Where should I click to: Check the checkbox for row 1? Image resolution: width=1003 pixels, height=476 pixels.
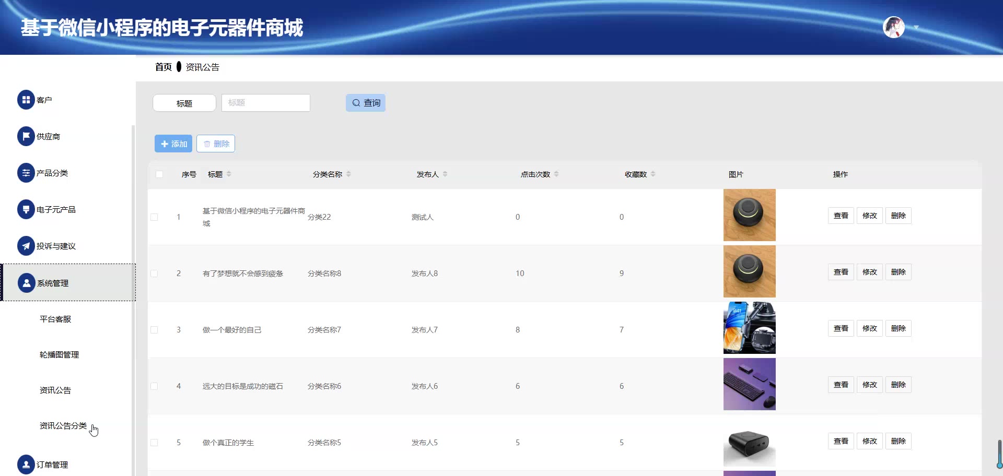pos(154,217)
